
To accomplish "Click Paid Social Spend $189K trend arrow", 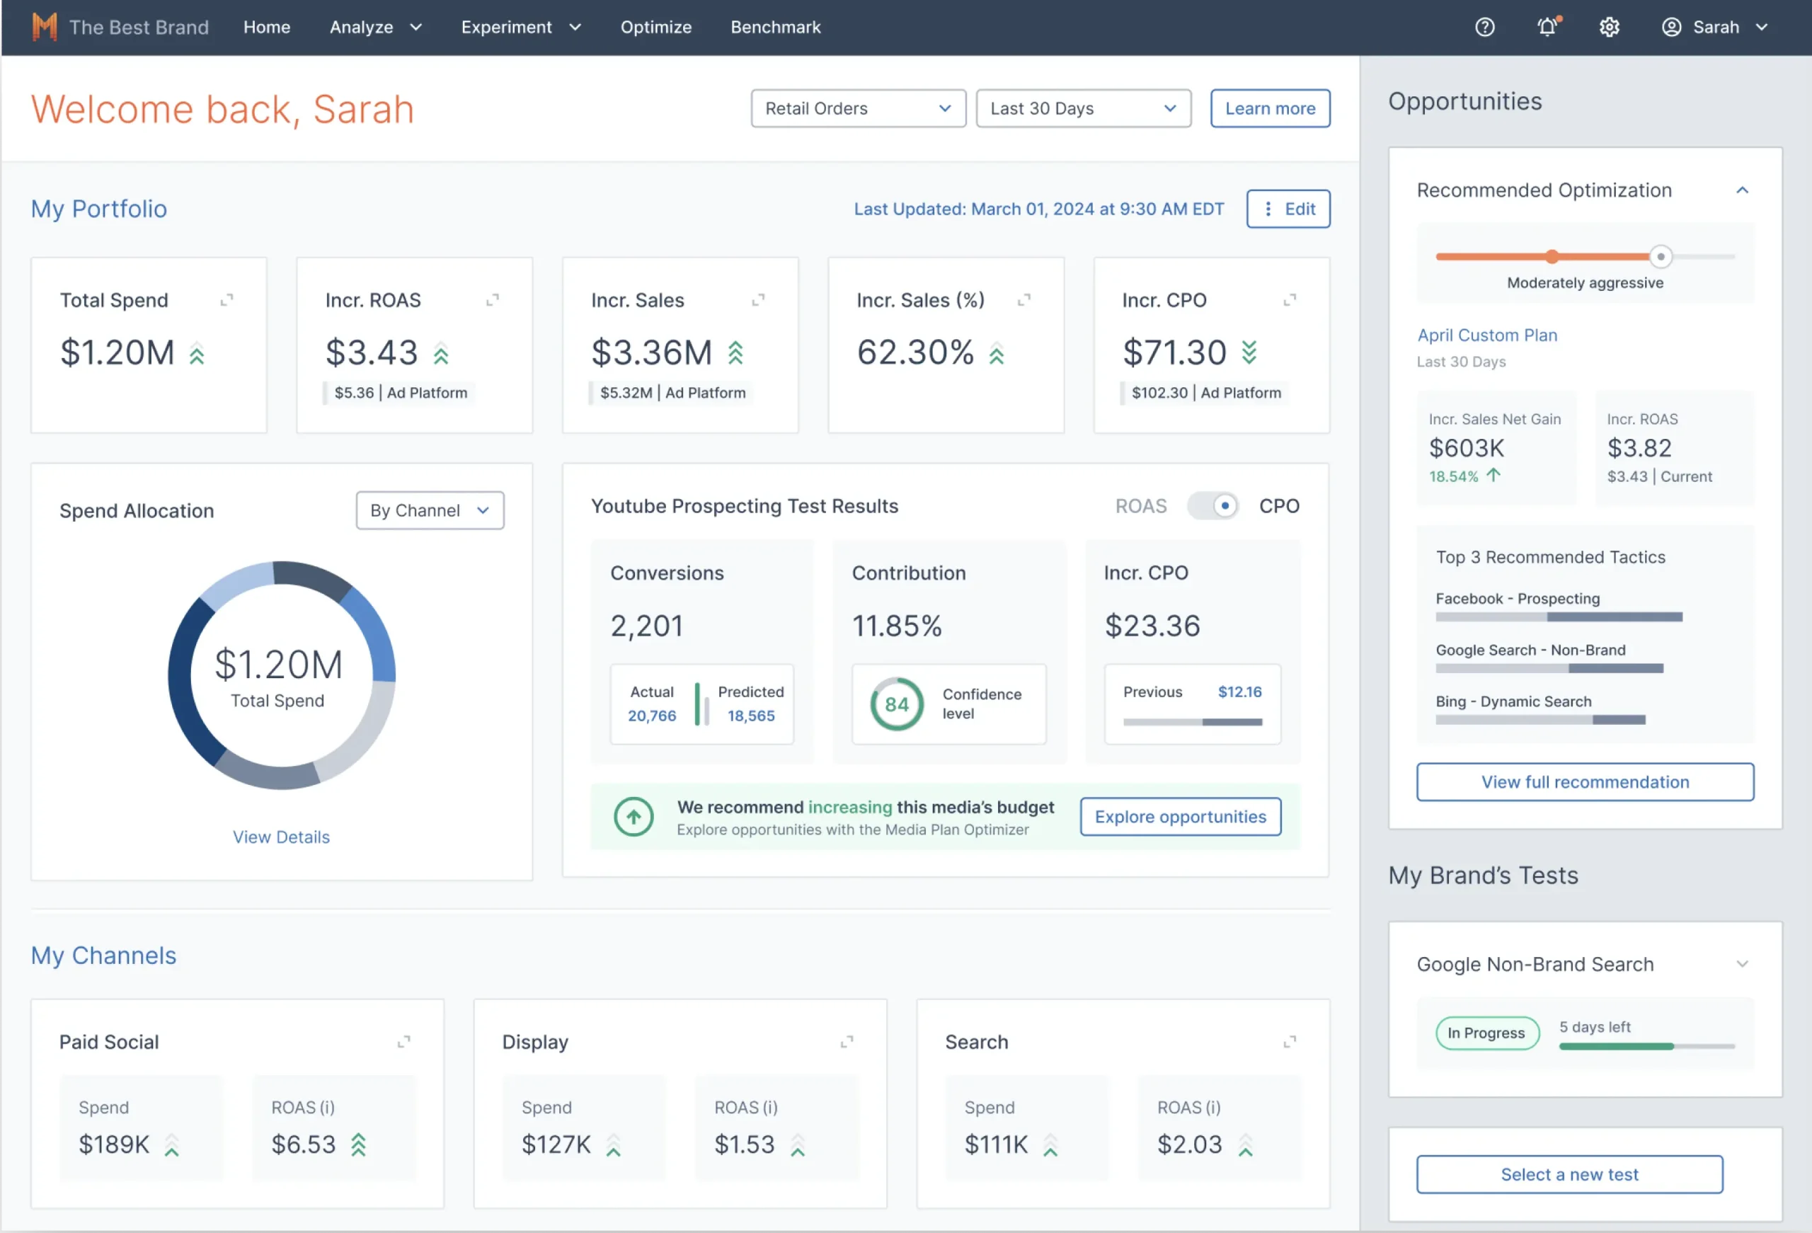I will pos(171,1145).
